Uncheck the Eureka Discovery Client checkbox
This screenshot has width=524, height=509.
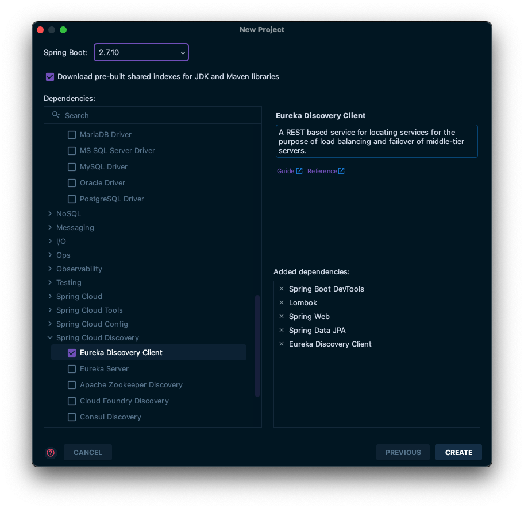[x=72, y=353]
